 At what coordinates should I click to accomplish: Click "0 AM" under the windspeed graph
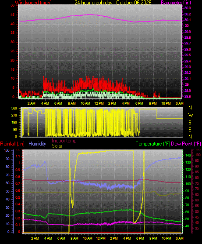(x=180, y=103)
